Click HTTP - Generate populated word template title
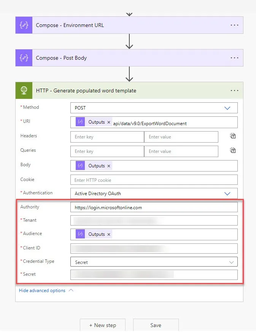Viewport: 256px width, 332px height. click(86, 91)
